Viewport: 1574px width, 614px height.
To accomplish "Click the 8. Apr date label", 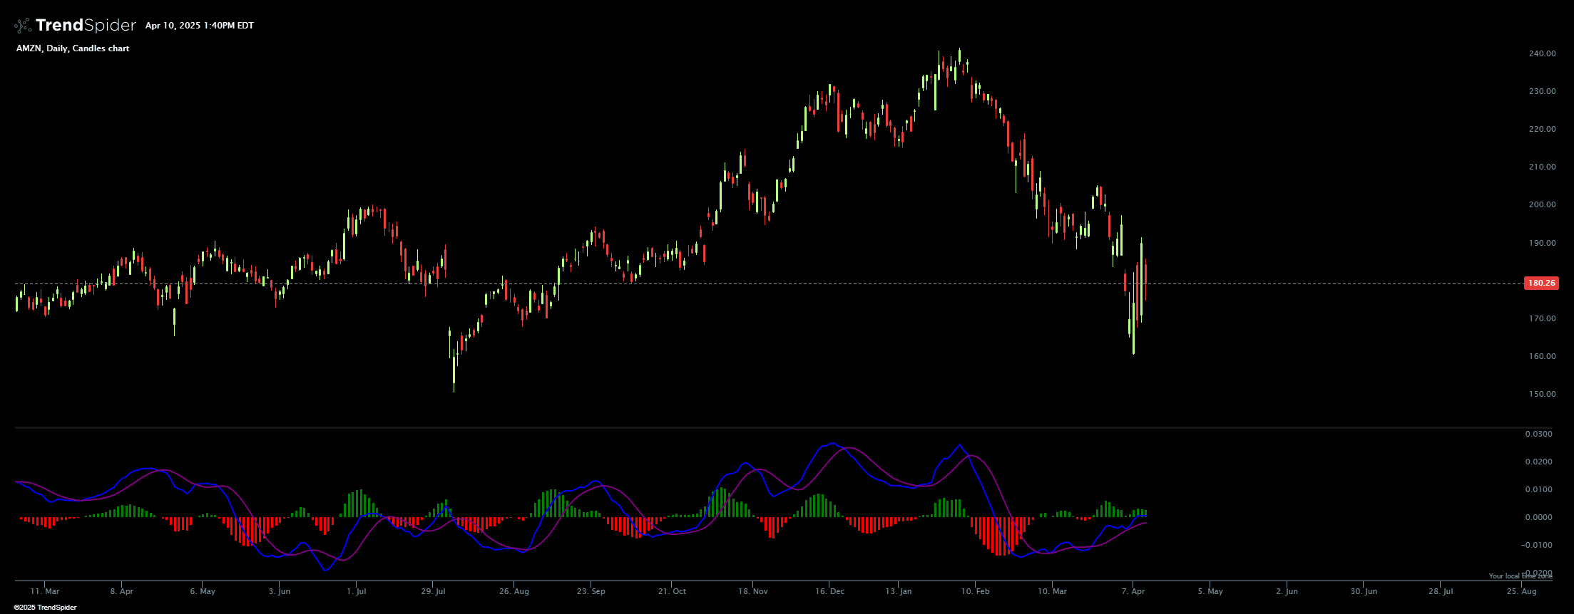I will 122,591.
